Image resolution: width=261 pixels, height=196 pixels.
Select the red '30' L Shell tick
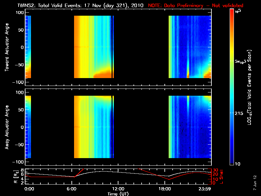pyautogui.click(x=215, y=170)
